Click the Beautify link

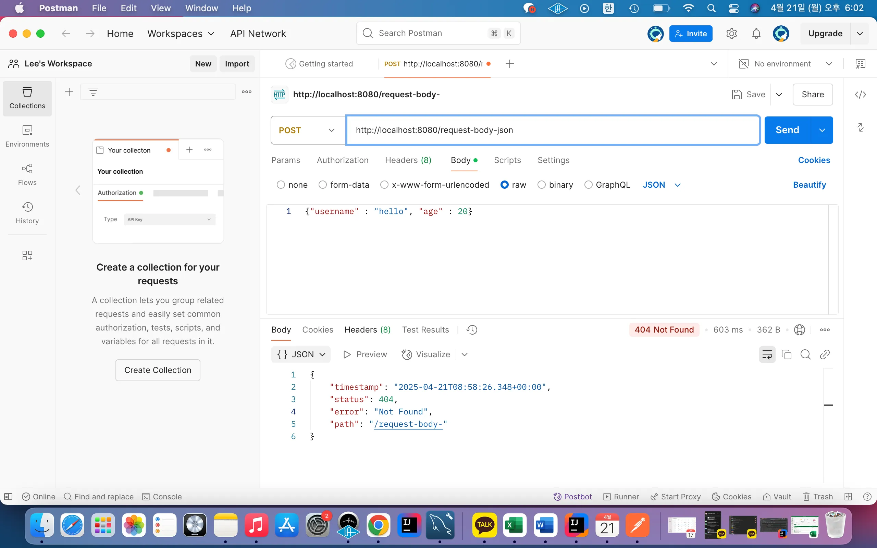pos(809,185)
